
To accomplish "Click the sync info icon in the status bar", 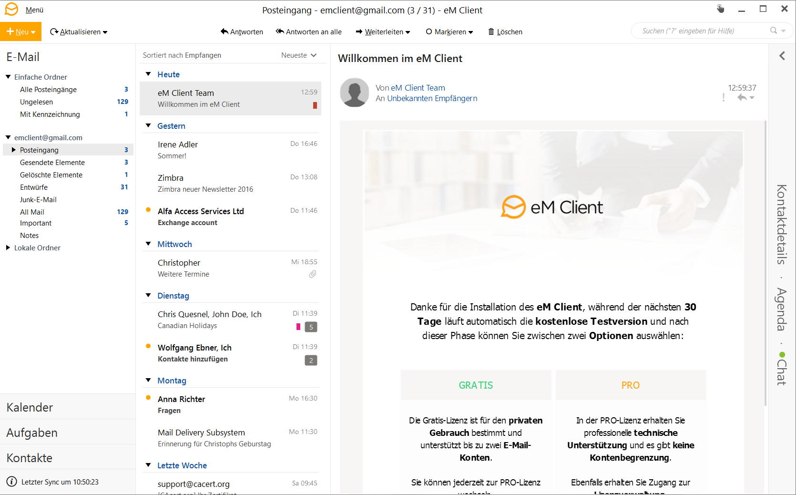I will 12,482.
